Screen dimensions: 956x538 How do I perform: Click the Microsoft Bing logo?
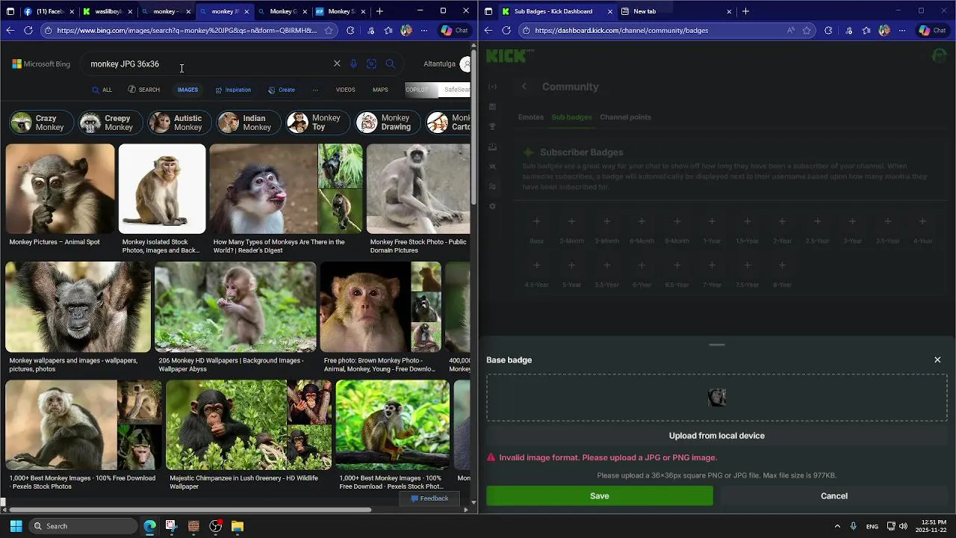click(x=41, y=64)
